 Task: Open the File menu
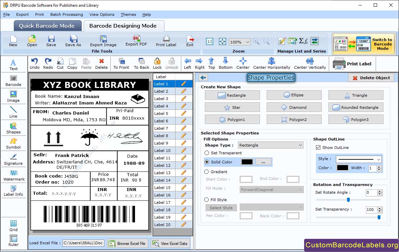pyautogui.click(x=7, y=14)
